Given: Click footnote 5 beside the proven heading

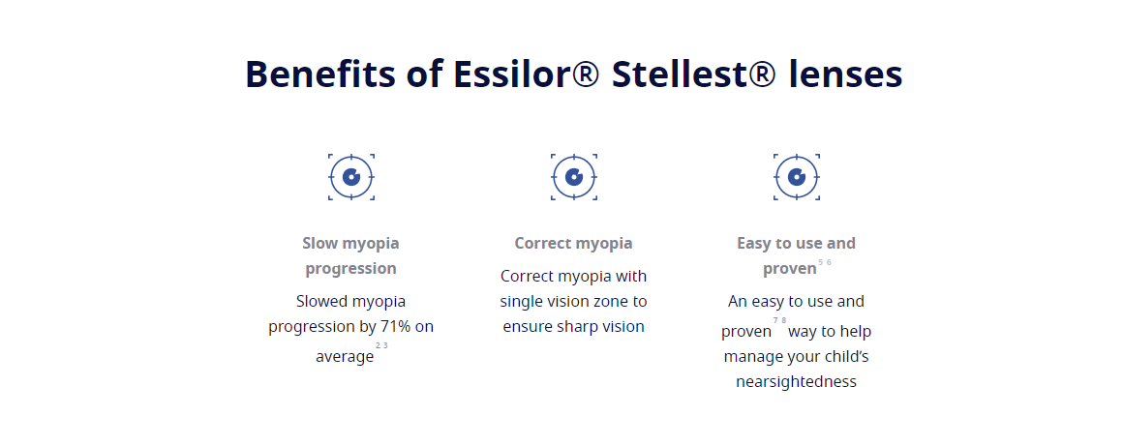Looking at the screenshot, I should coord(821,262).
